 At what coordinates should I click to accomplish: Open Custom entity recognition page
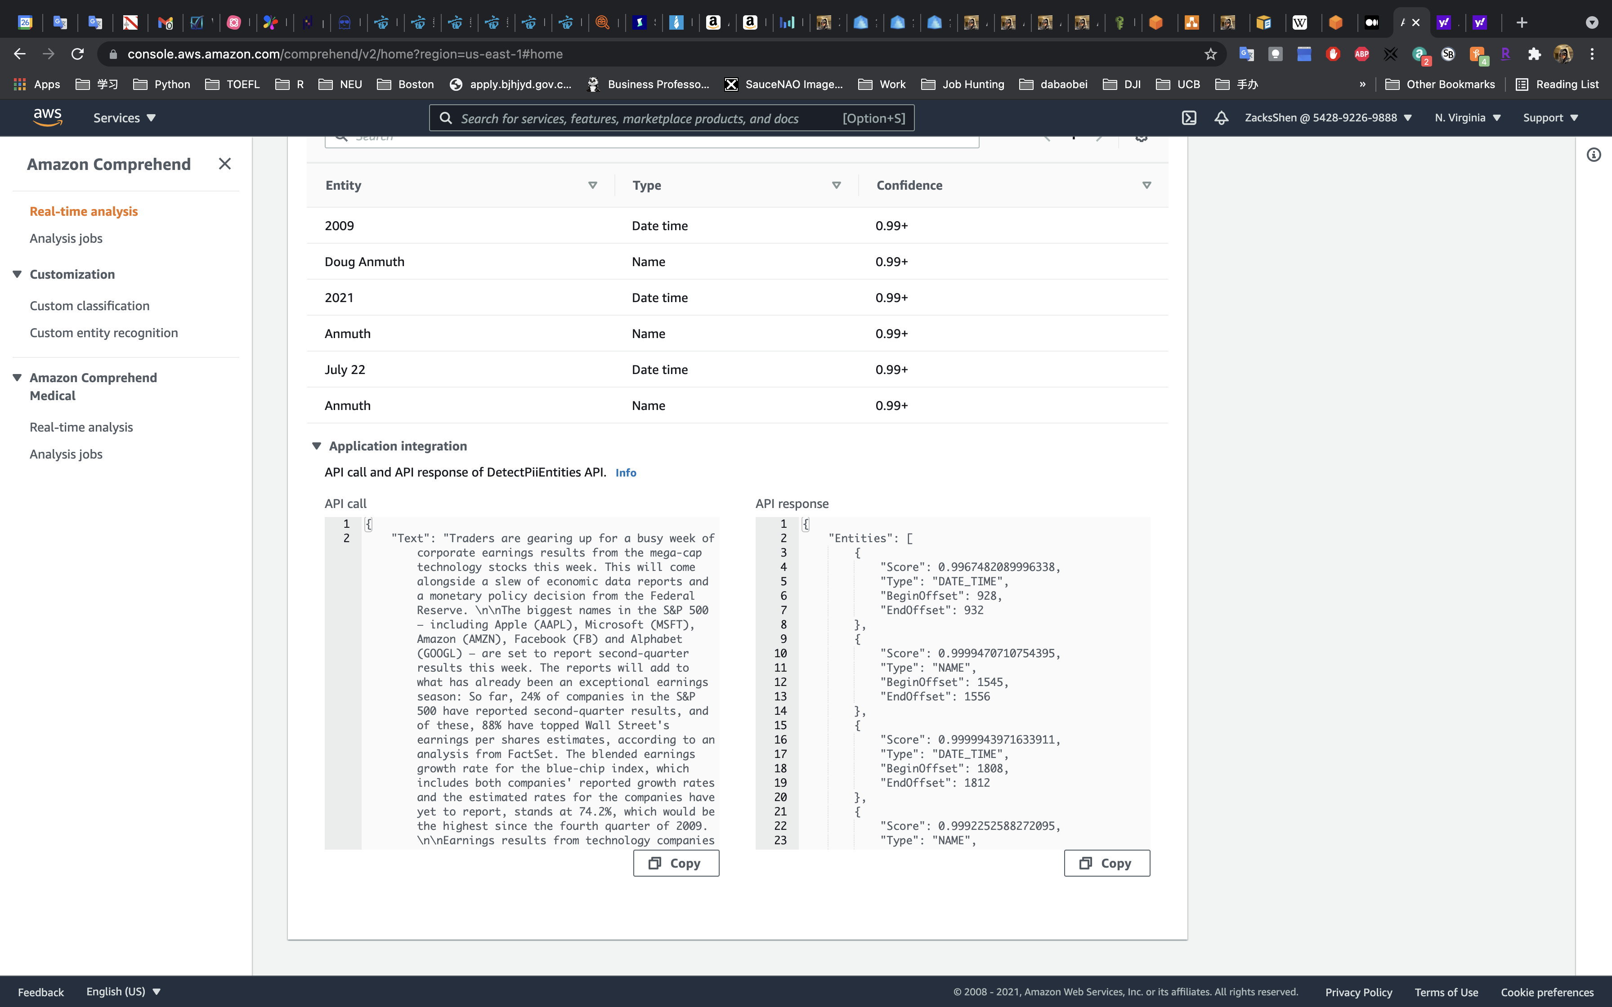point(104,333)
